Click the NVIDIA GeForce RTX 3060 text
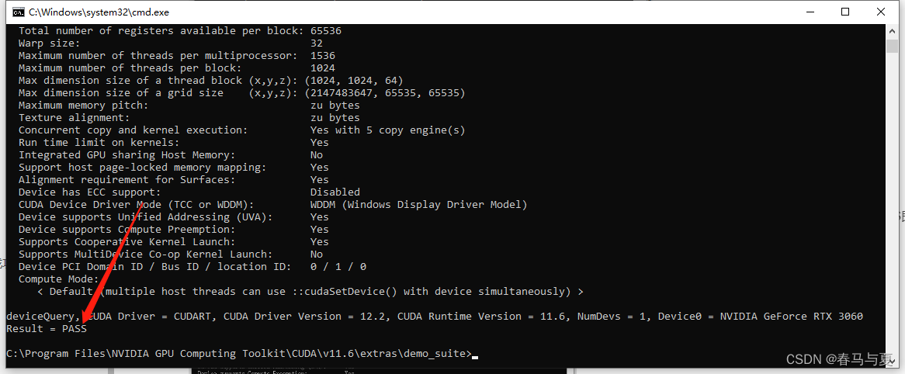 [792, 317]
